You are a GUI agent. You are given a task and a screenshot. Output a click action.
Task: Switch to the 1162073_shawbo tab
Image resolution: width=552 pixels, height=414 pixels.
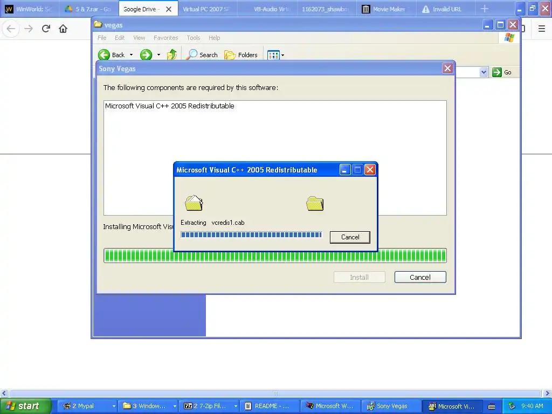pyautogui.click(x=327, y=9)
